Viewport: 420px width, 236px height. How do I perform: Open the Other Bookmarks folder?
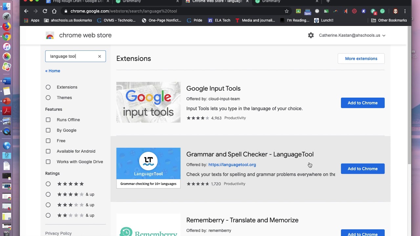389,20
